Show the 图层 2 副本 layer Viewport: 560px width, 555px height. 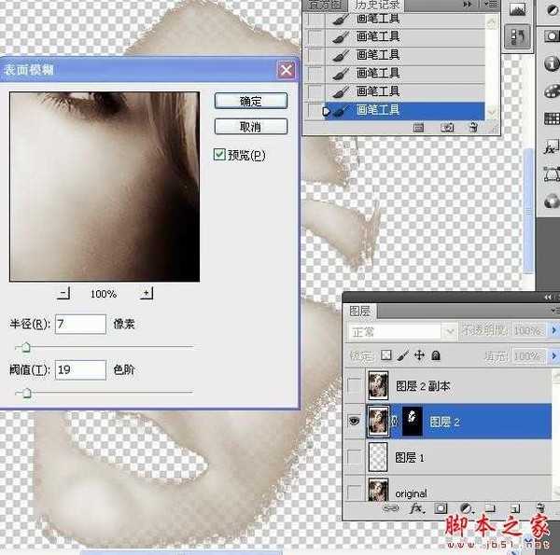[x=355, y=386]
